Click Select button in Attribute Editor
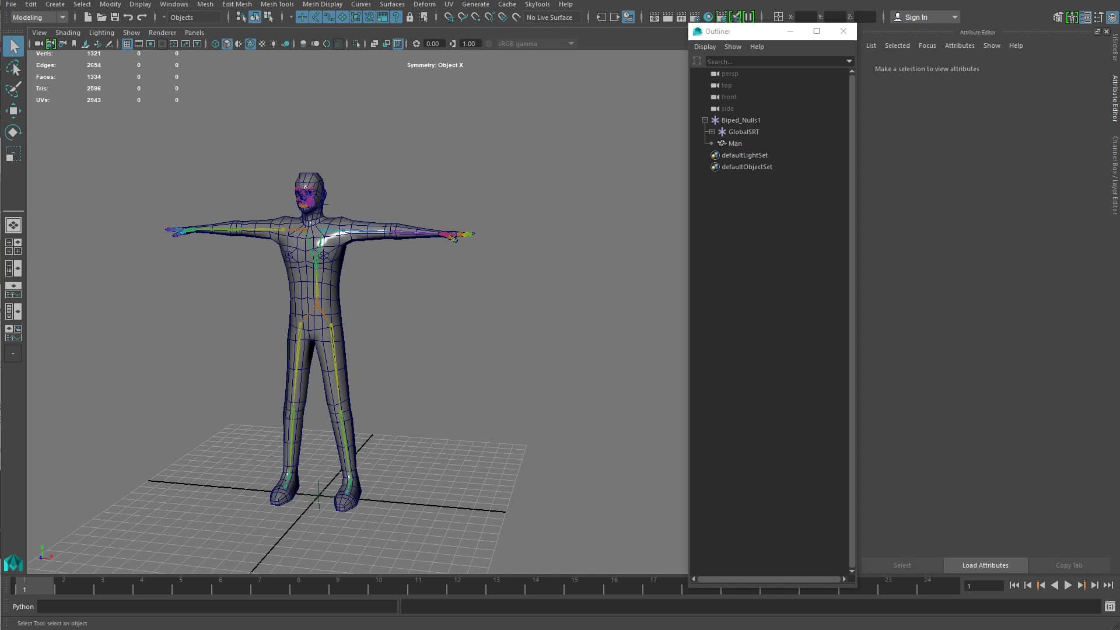 pyautogui.click(x=902, y=565)
